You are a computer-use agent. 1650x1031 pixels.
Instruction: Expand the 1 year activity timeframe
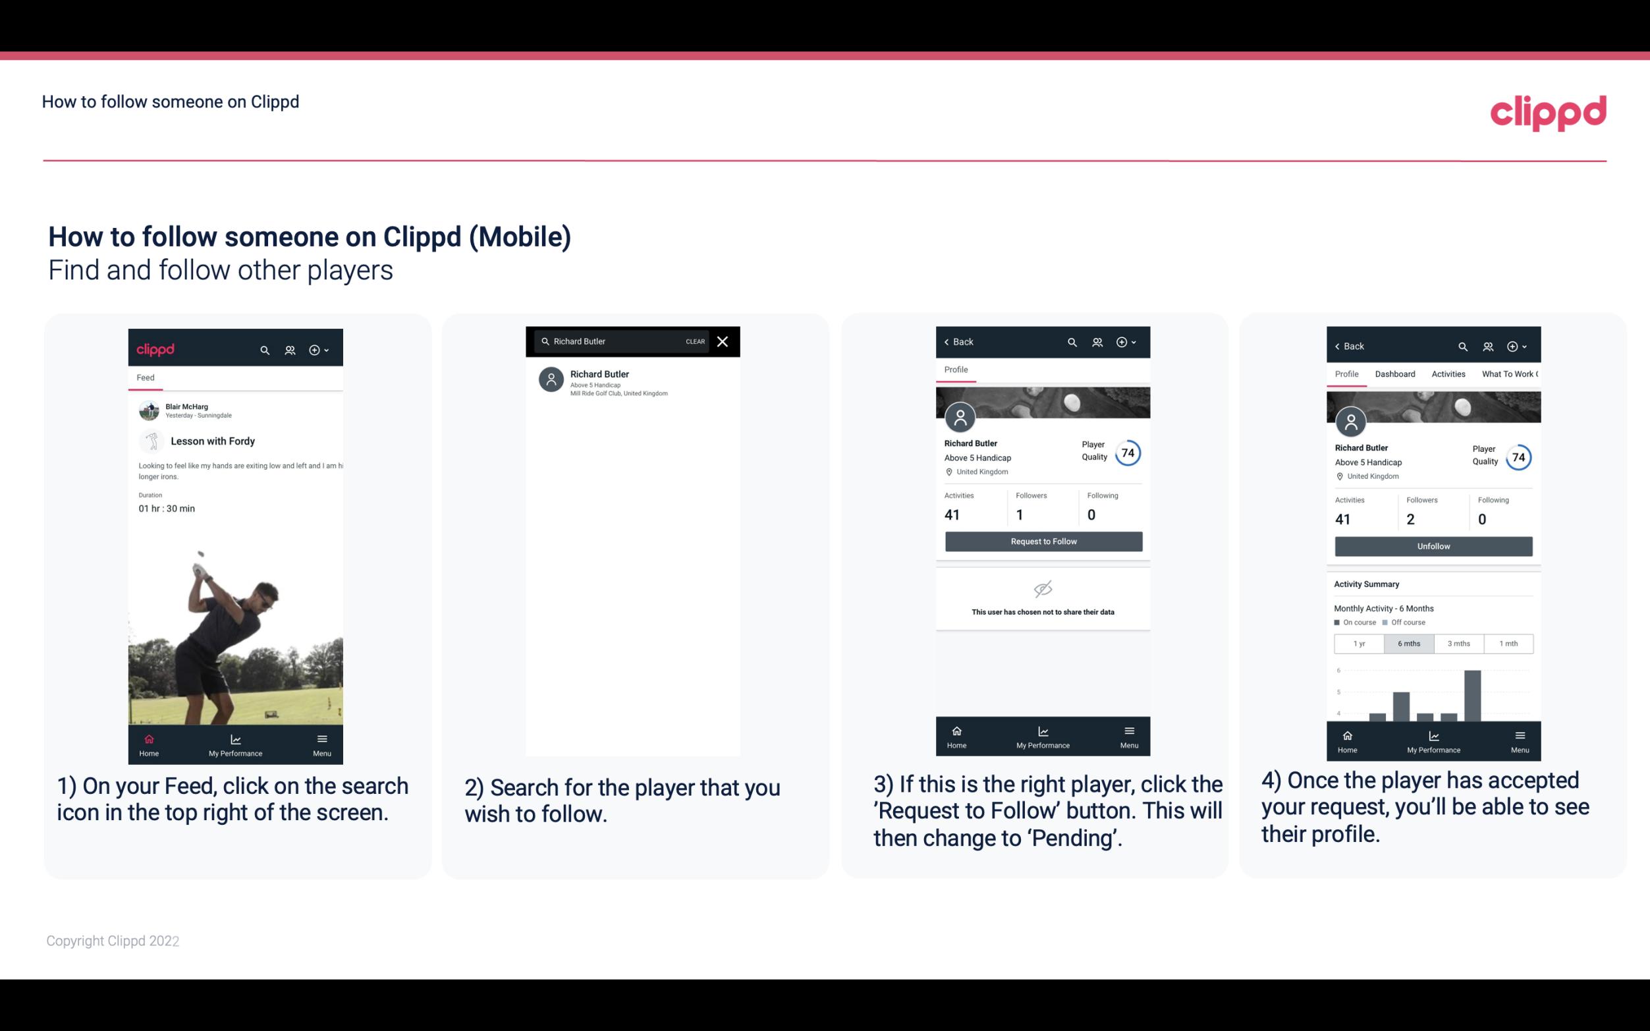click(1359, 642)
